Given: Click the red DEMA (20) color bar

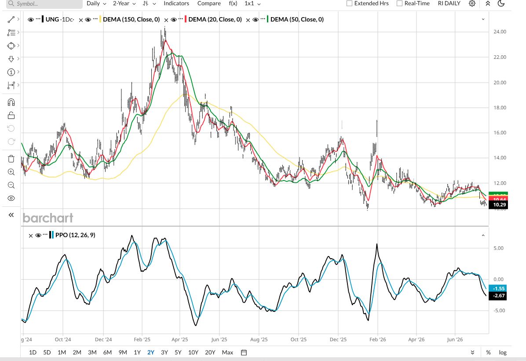Looking at the screenshot, I should [186, 19].
